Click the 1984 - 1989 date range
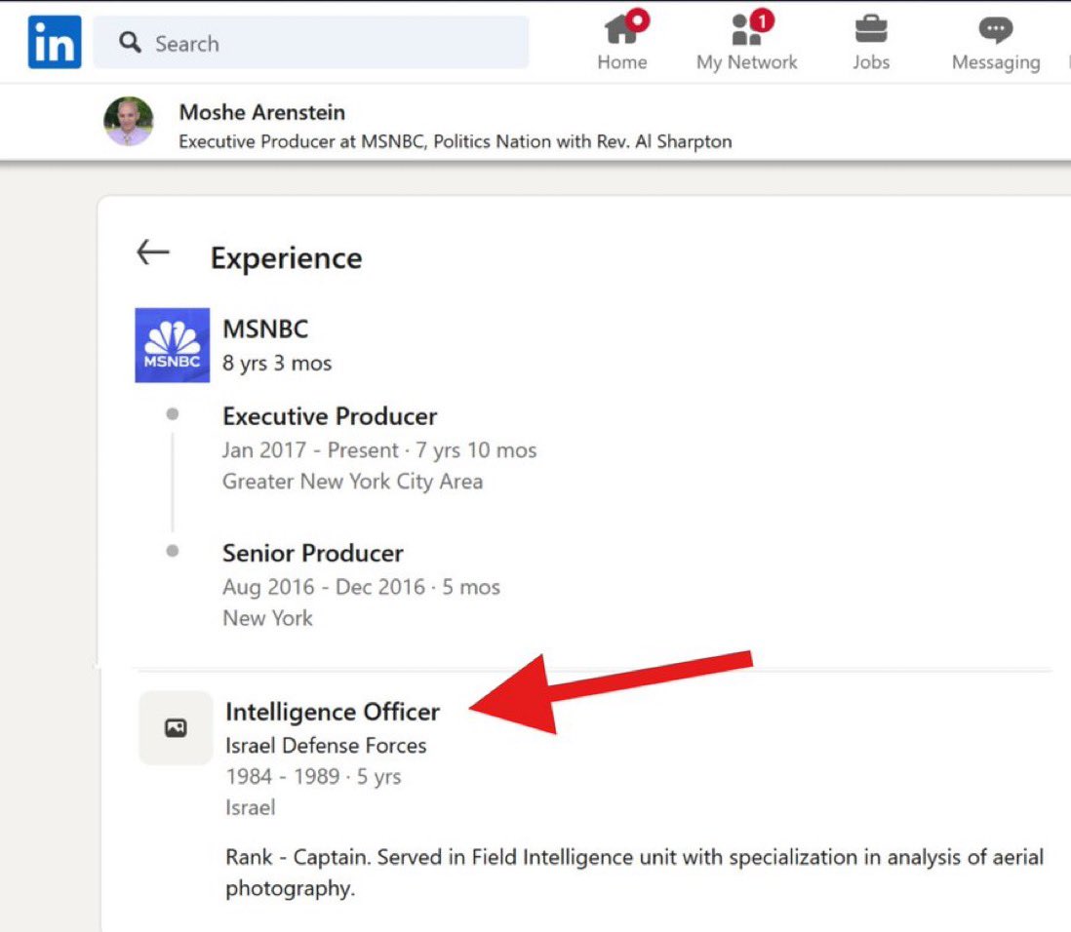Viewport: 1071px width, 932px height. [313, 777]
